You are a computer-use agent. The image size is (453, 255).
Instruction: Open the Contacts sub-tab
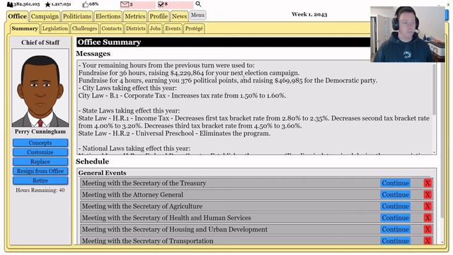111,28
